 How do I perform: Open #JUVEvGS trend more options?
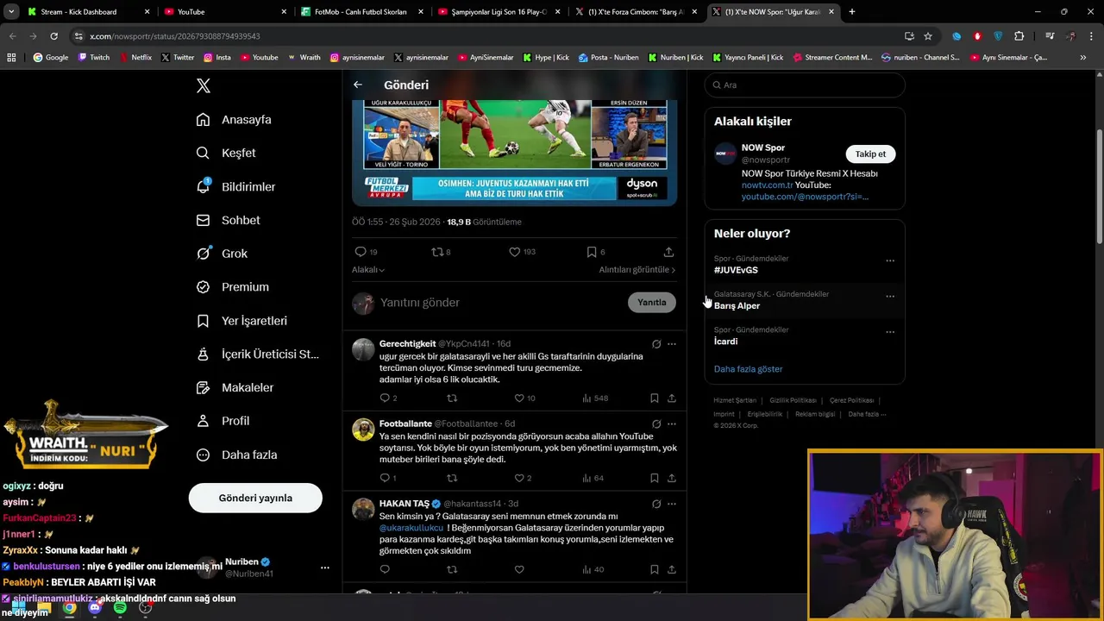pos(890,260)
